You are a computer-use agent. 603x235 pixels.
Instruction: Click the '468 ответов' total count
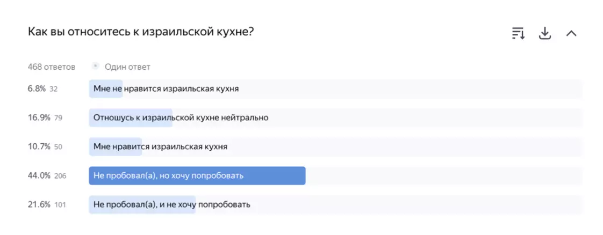52,67
